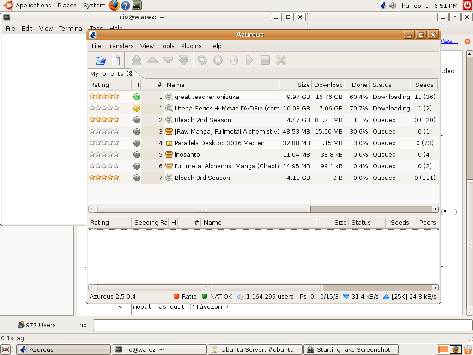Open the Edit menu in terminal window
This screenshot has height=355, width=473.
pos(27,28)
